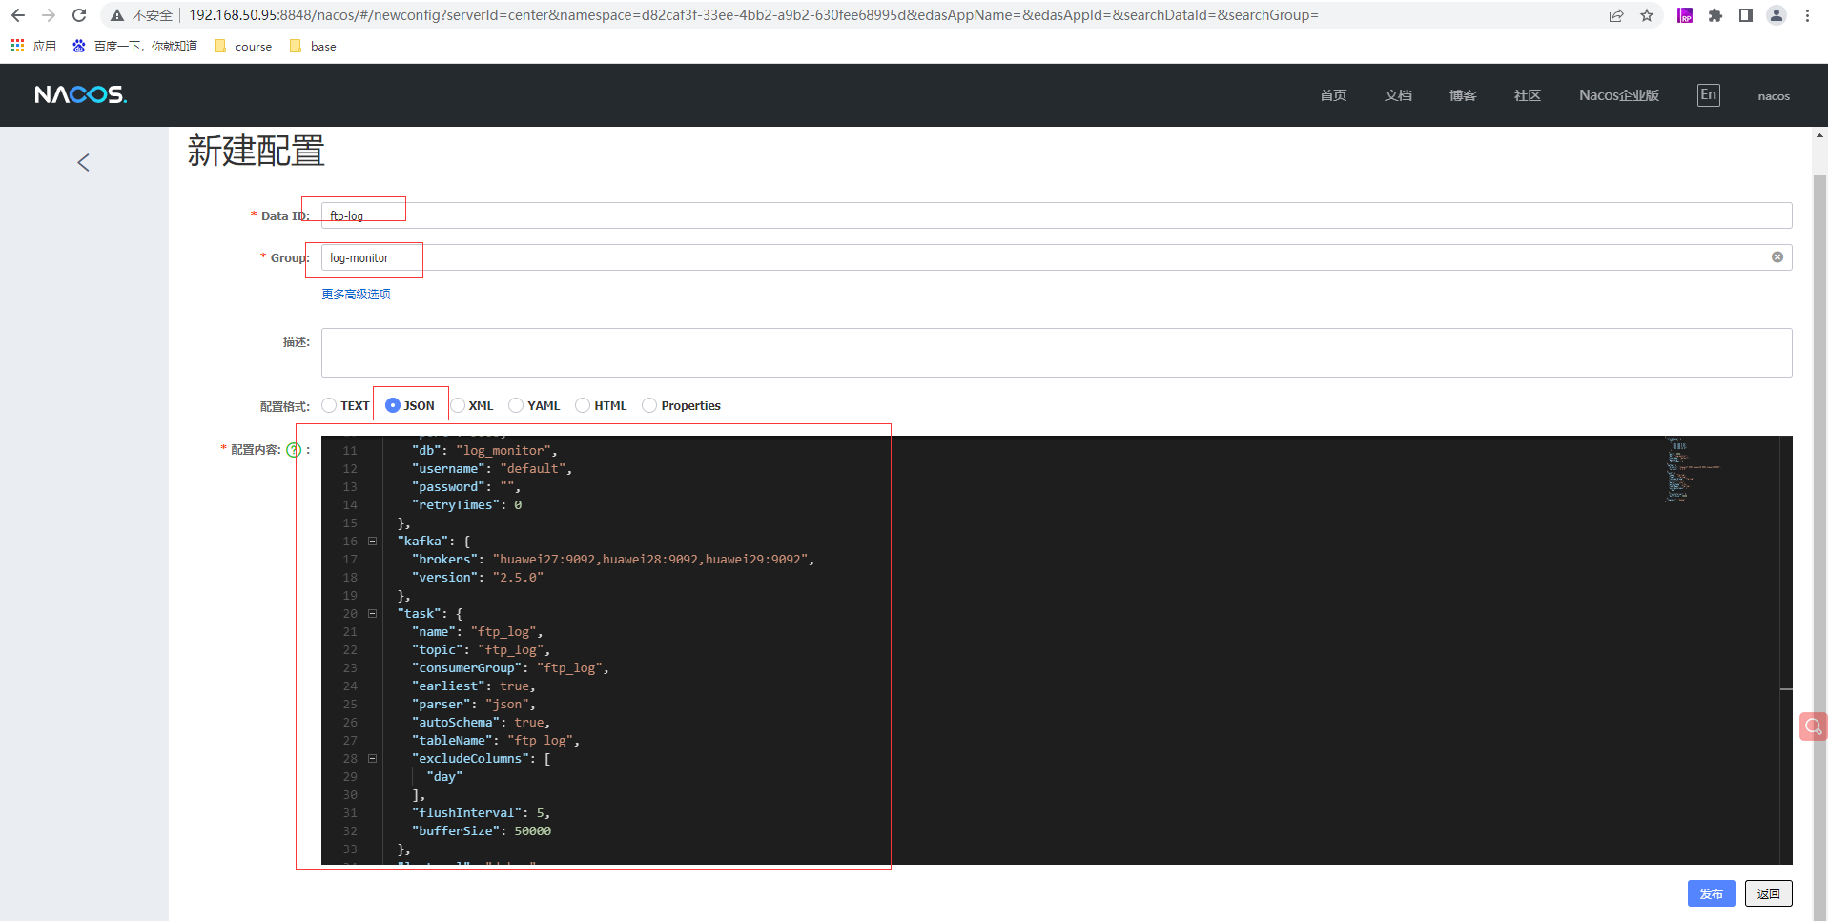Click the red search floating icon
The width and height of the screenshot is (1828, 921).
pos(1813,727)
